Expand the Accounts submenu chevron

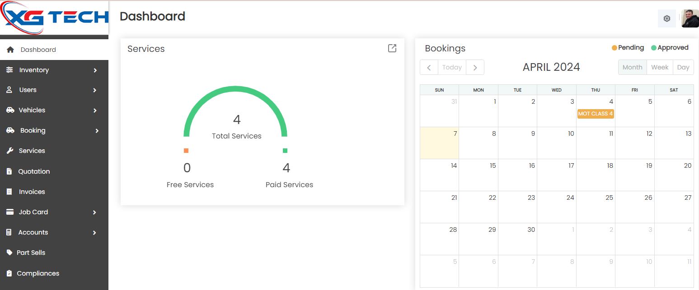tap(94, 233)
